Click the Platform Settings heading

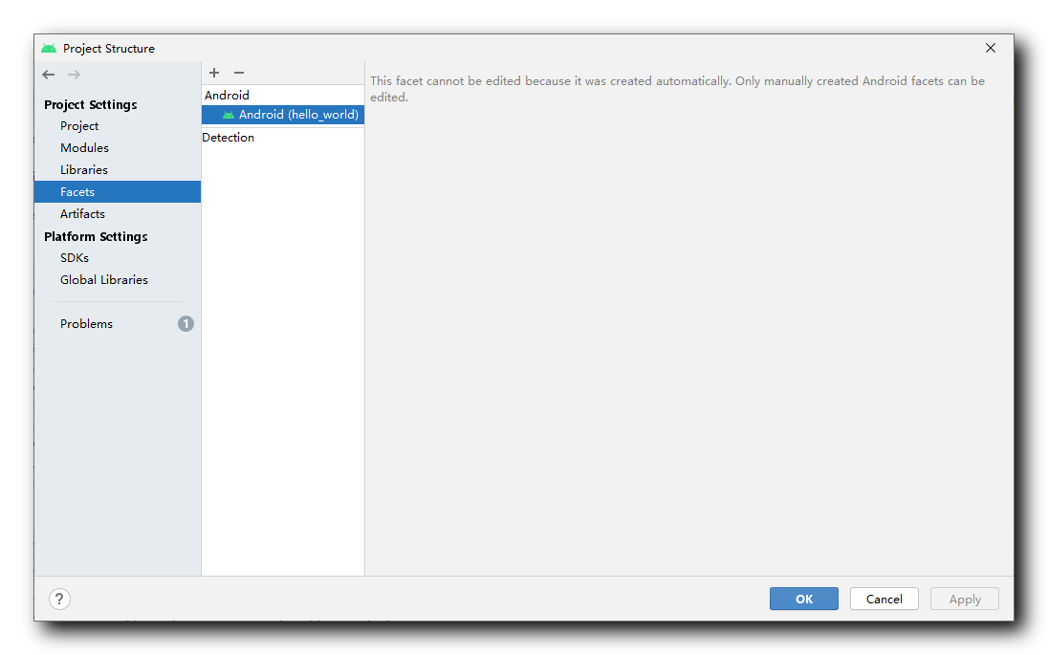tap(96, 236)
